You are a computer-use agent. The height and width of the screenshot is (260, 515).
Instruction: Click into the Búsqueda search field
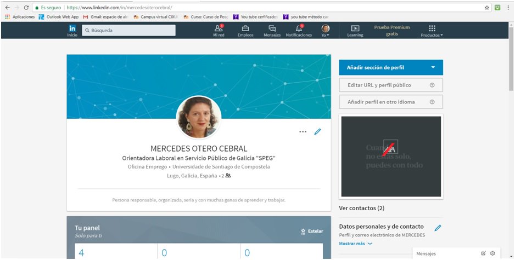128,30
